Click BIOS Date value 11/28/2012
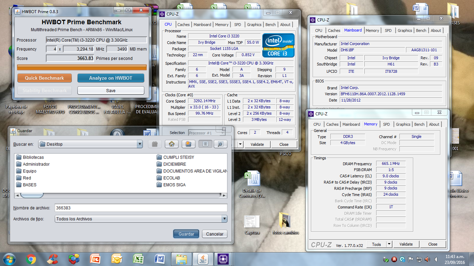Screen dimensions: 474x266 [x=391, y=100]
